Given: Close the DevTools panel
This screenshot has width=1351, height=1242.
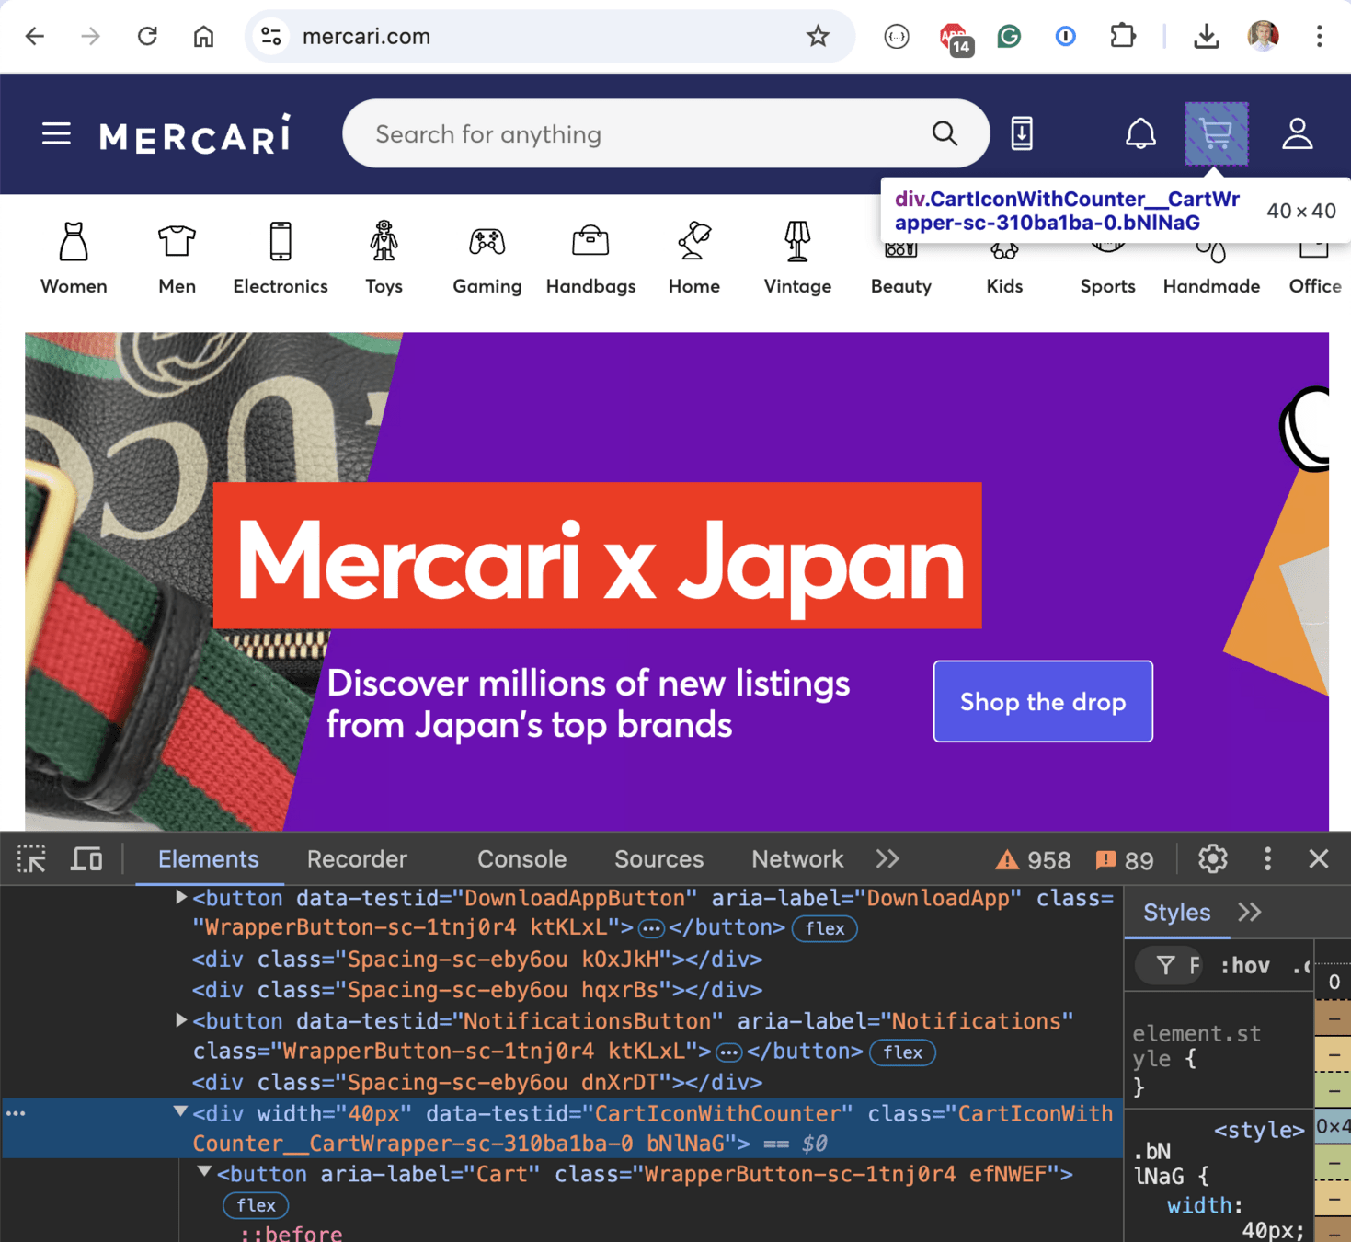Looking at the screenshot, I should (x=1318, y=859).
